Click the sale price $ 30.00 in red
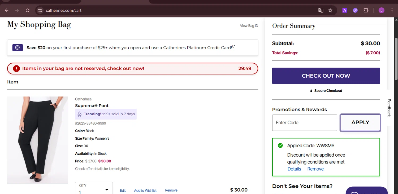This screenshot has width=398, height=194. click(x=105, y=161)
